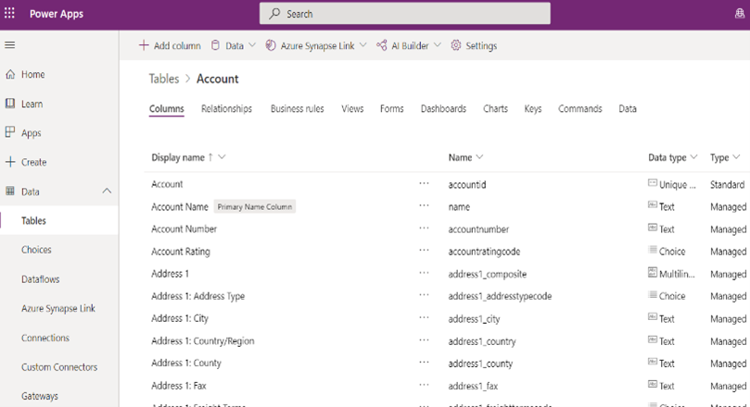Viewport: 750px width, 407px height.
Task: Open more options for Account Name row
Action: click(x=424, y=206)
